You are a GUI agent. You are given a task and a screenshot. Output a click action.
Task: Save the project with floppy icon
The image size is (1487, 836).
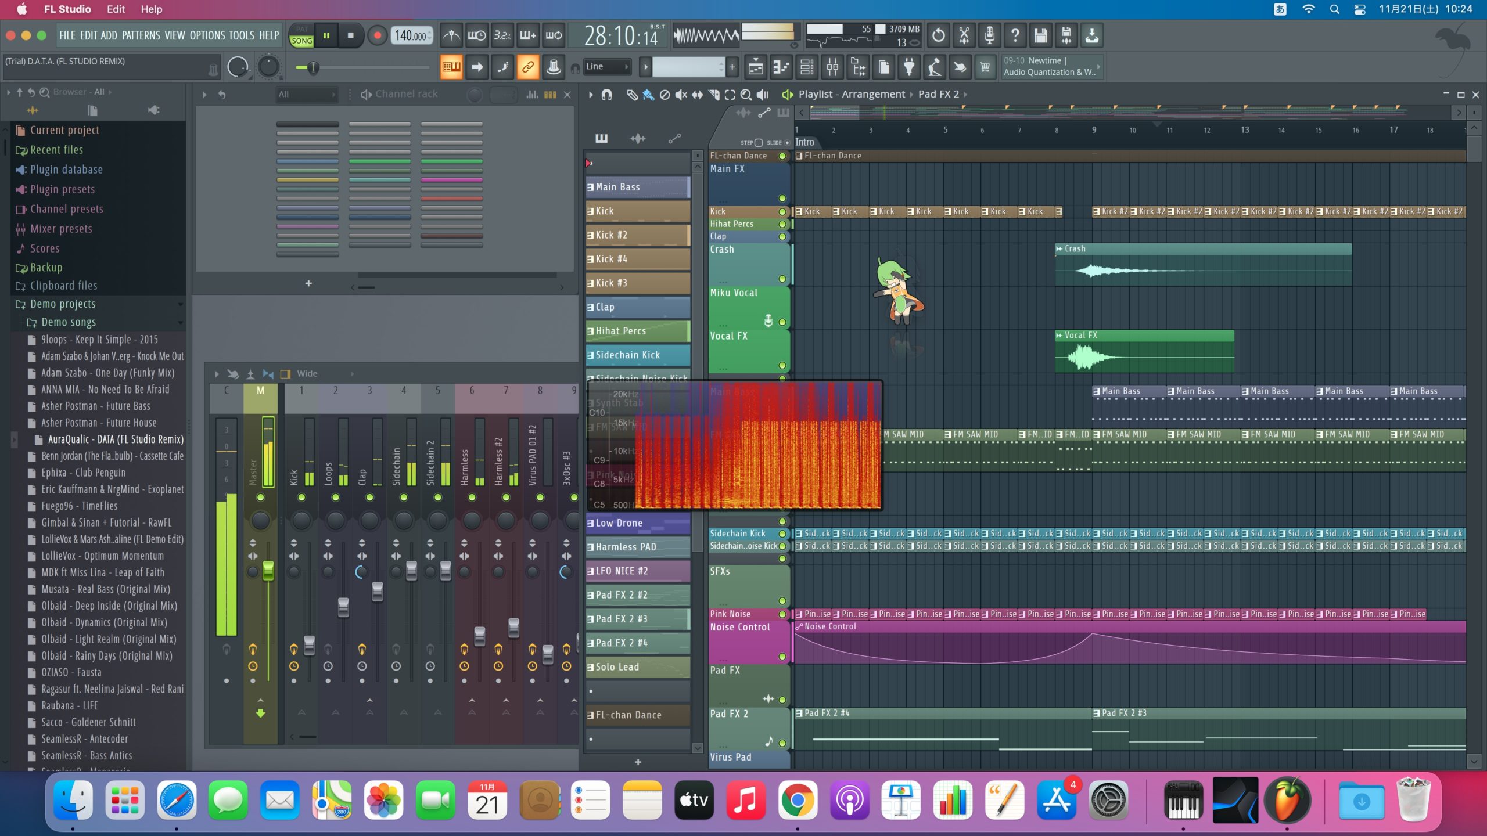pyautogui.click(x=1040, y=35)
